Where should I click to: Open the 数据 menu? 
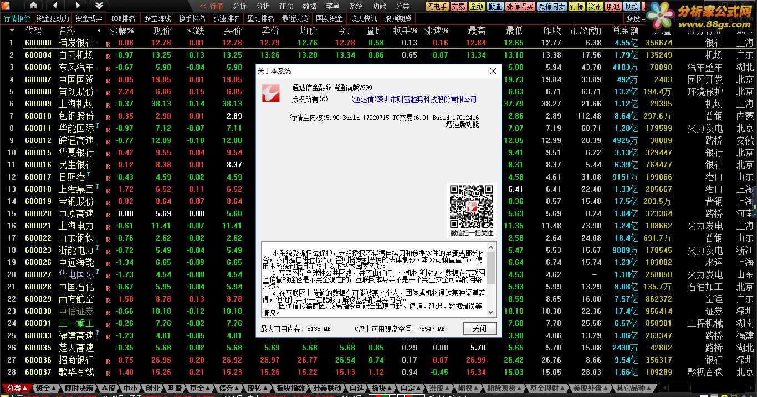[x=310, y=6]
